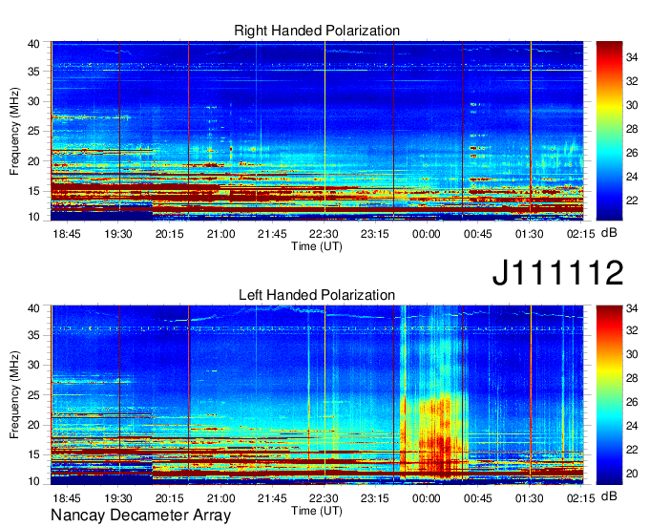Click the top plot 'Frequency (MHz)' axis label
Image resolution: width=649 pixels, height=527 pixels.
(14, 131)
